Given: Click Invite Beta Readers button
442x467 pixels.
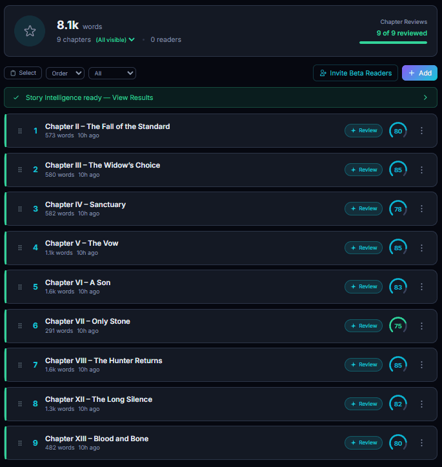Looking at the screenshot, I should click(x=355, y=73).
